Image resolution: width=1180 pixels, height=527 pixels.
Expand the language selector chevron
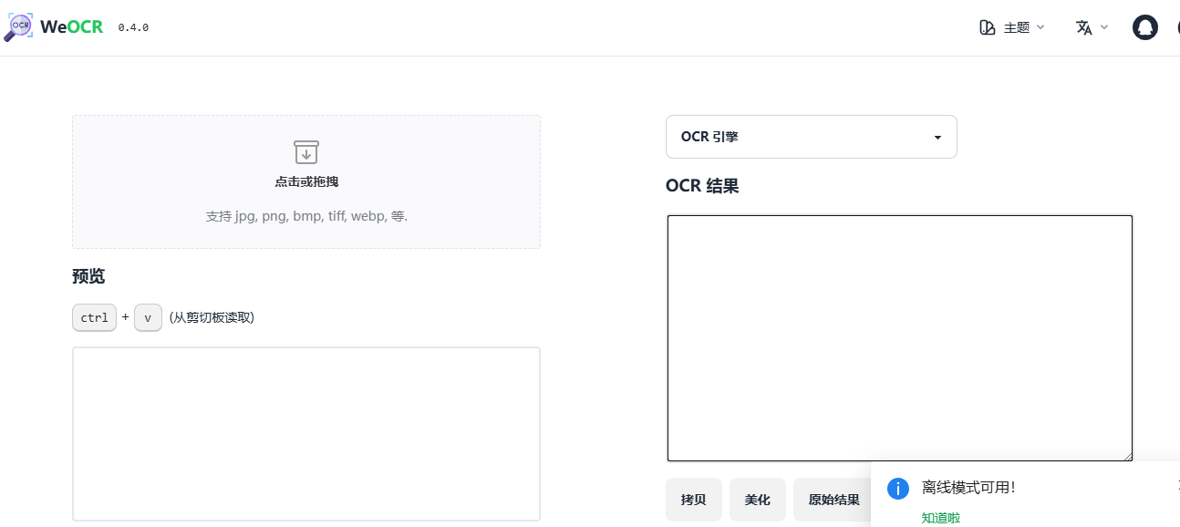click(x=1104, y=27)
